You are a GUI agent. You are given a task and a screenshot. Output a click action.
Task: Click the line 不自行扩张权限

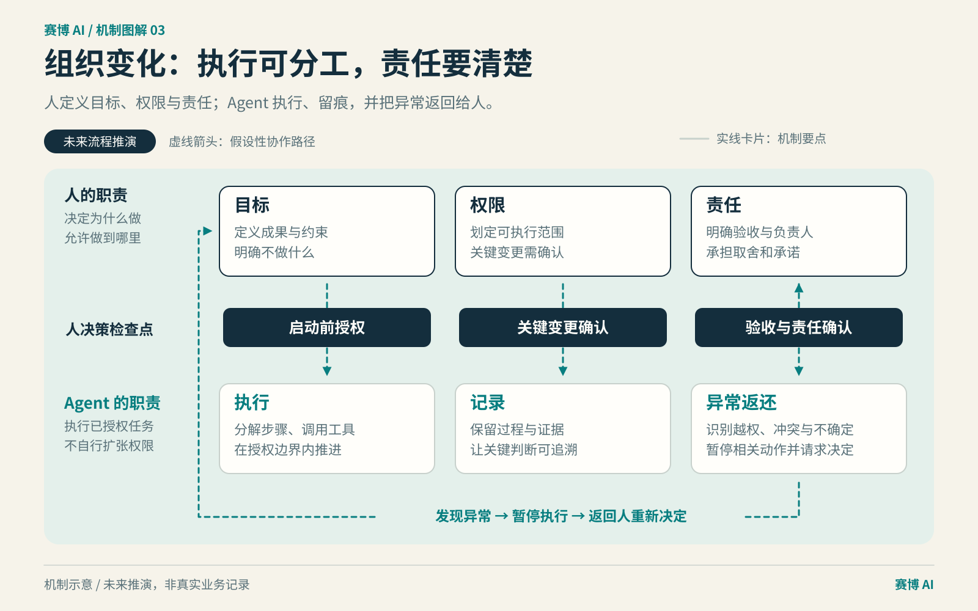[109, 445]
